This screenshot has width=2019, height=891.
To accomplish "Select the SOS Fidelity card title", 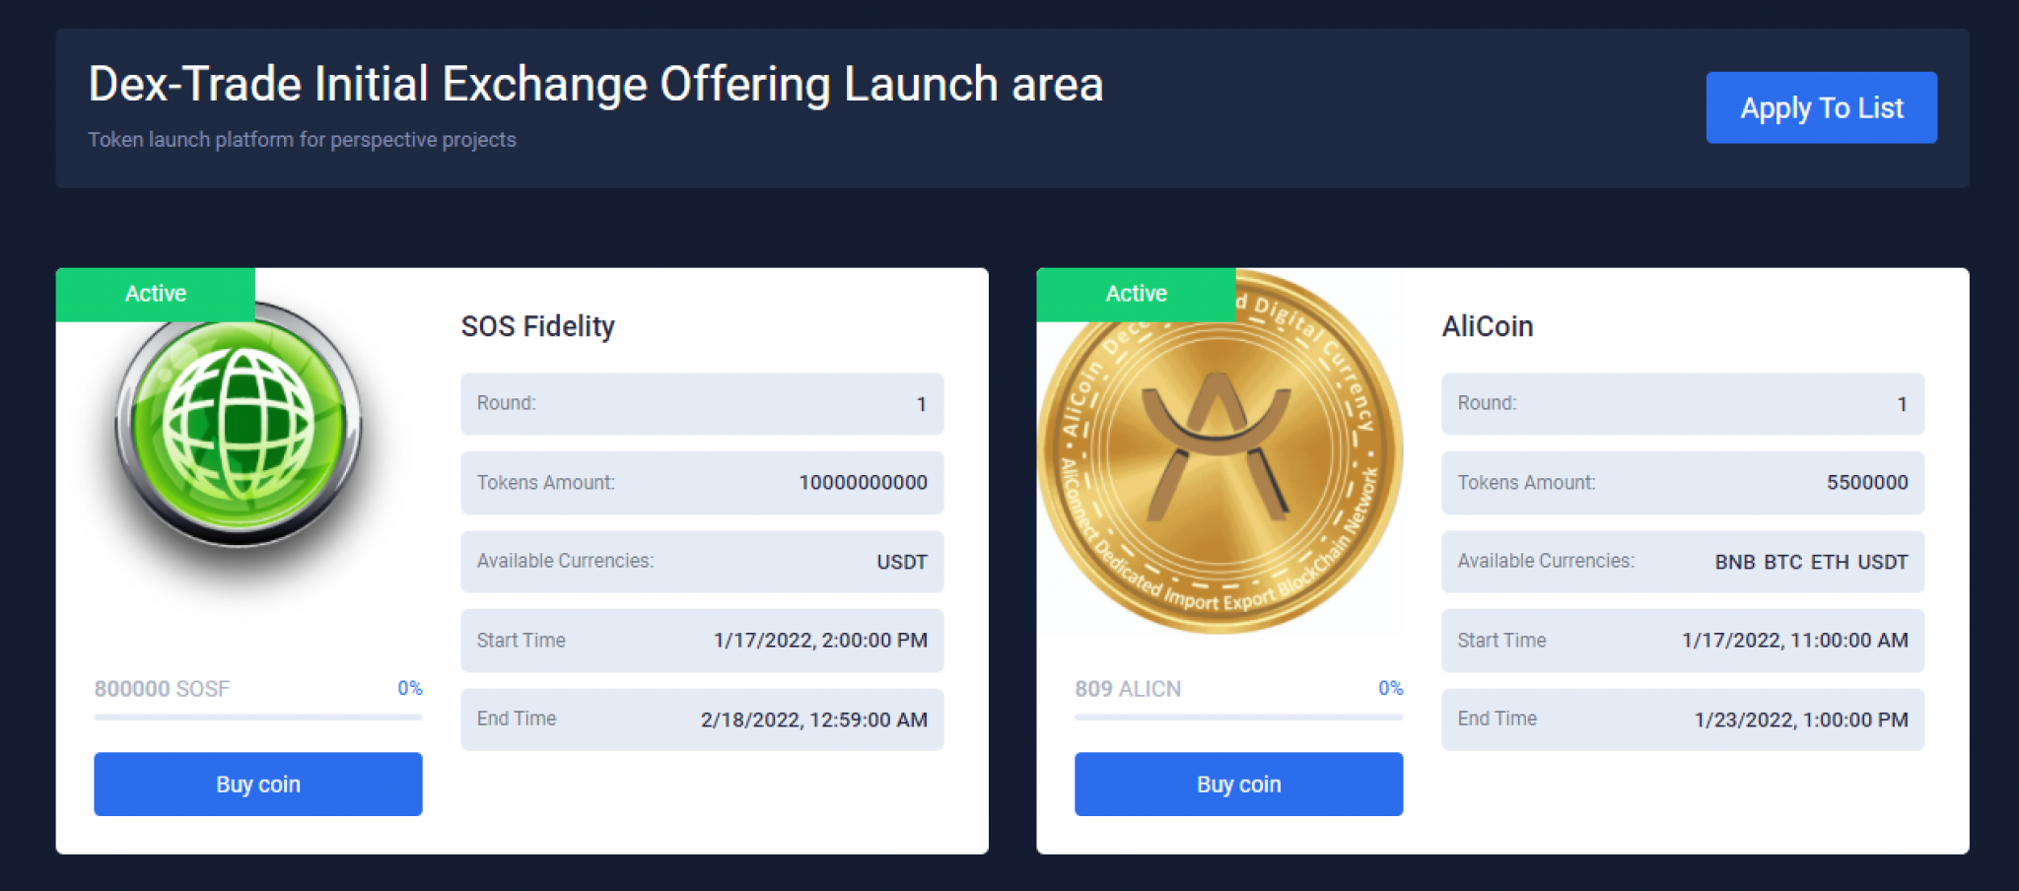I will (538, 326).
